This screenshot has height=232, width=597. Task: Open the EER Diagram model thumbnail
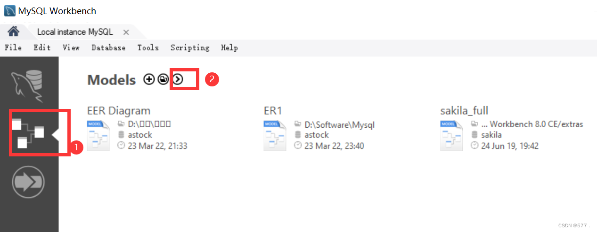pos(97,135)
